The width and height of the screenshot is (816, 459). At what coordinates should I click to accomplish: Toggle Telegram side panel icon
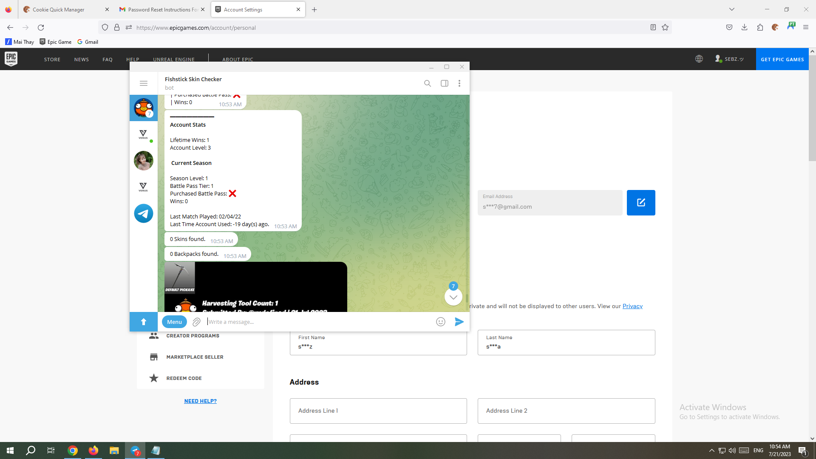[x=445, y=83]
